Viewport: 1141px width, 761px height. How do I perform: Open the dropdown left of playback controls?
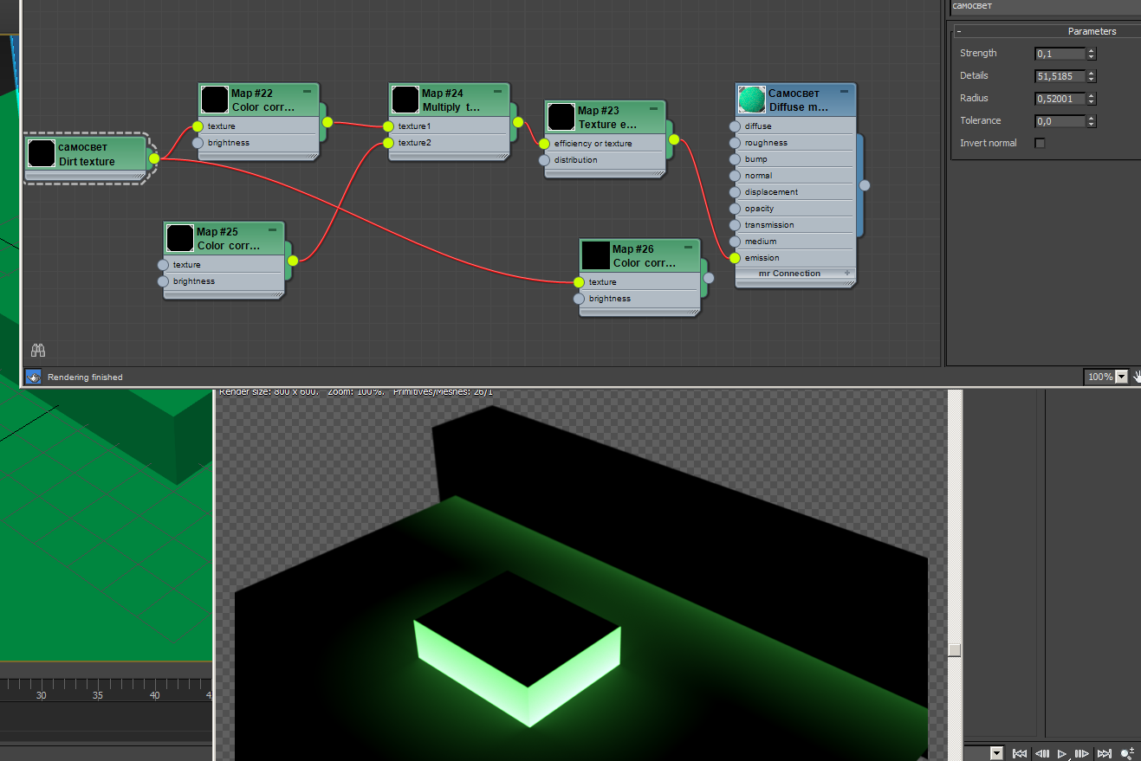tap(996, 754)
